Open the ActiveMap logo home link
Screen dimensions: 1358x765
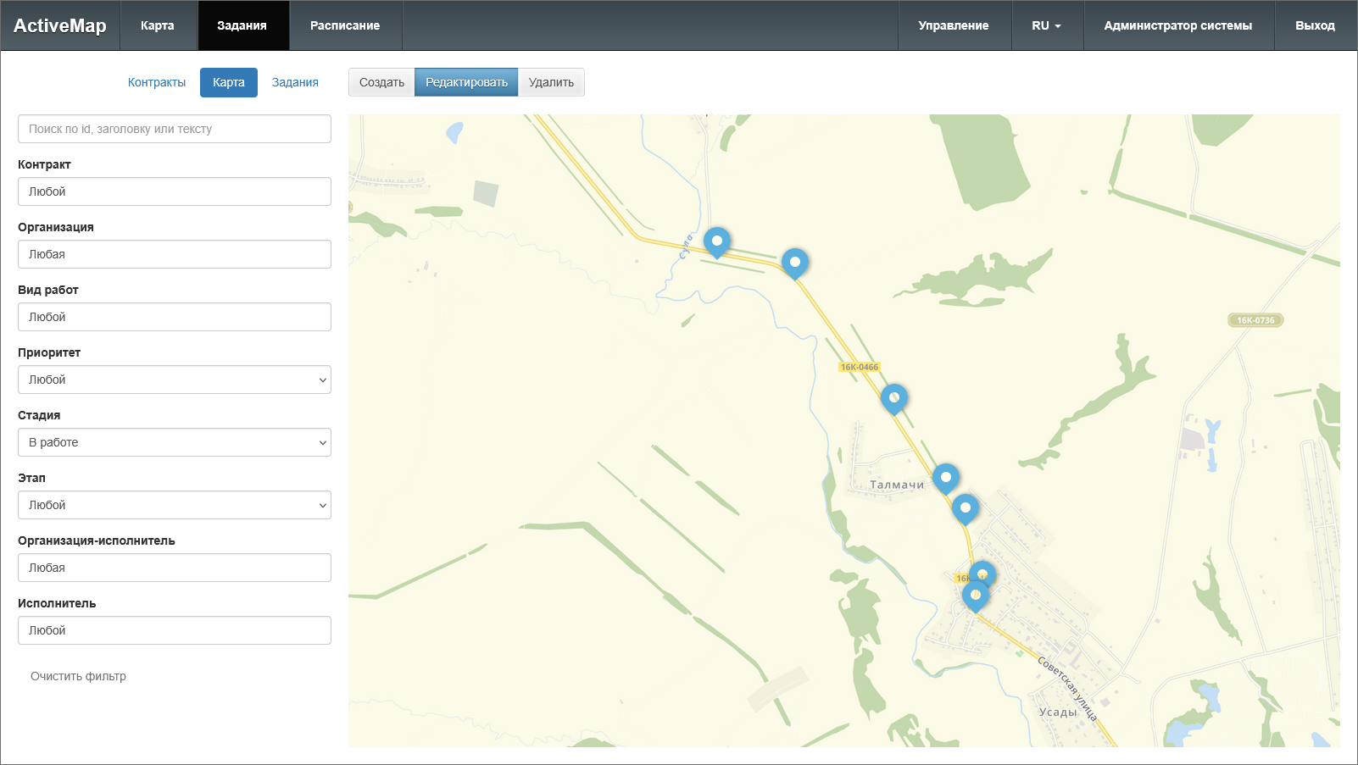click(x=60, y=25)
